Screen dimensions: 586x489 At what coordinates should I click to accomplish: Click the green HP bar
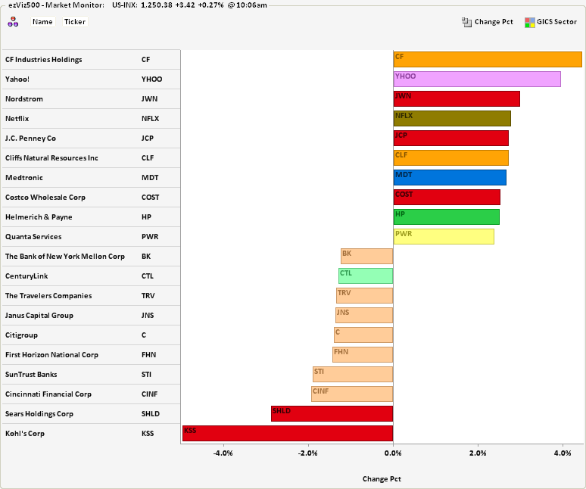click(447, 216)
